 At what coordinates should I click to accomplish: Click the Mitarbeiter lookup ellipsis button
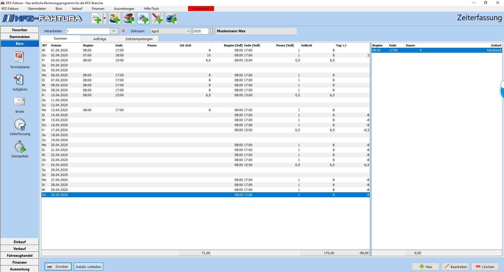click(x=114, y=31)
